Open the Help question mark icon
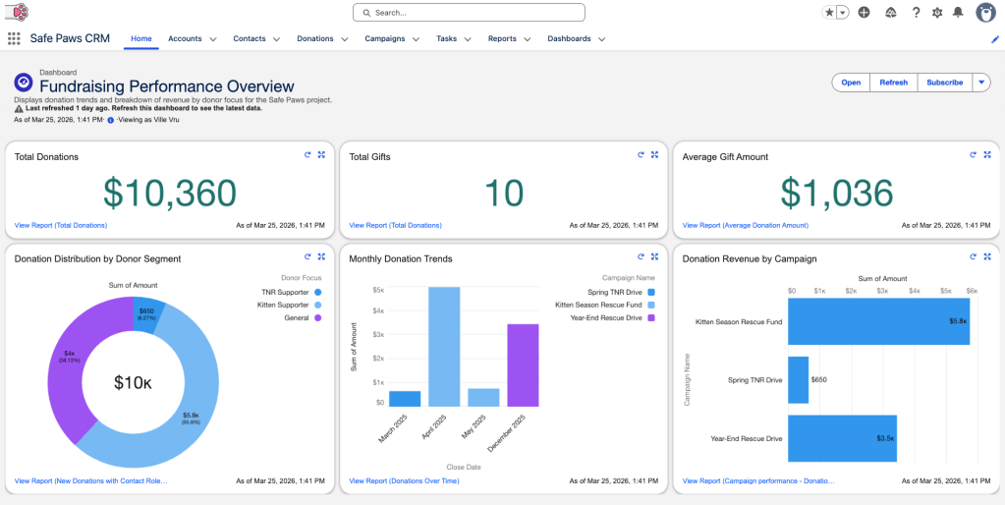The width and height of the screenshot is (1005, 505). click(916, 13)
